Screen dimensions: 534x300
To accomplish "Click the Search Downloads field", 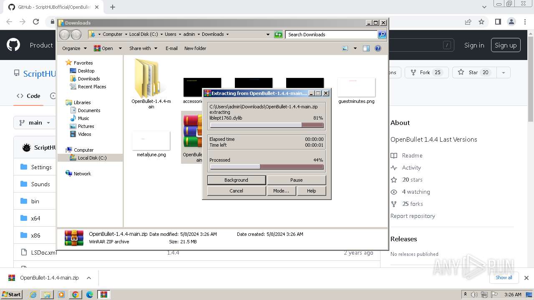I will click(332, 35).
